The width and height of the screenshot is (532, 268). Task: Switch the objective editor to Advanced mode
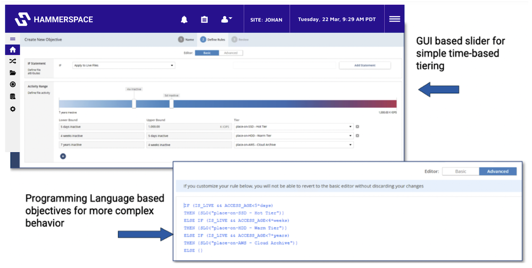(x=231, y=53)
